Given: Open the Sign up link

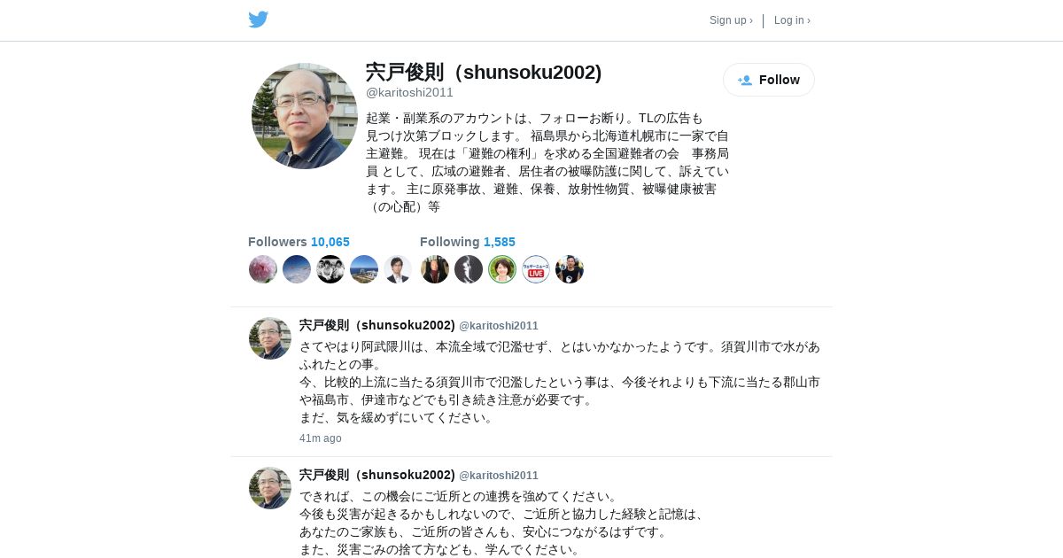Looking at the screenshot, I should pos(731,20).
